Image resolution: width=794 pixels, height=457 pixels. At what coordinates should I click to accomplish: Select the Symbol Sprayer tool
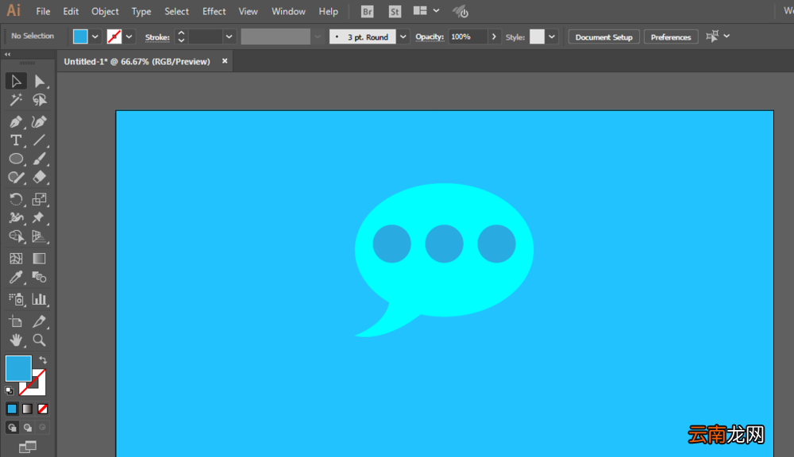(16, 299)
